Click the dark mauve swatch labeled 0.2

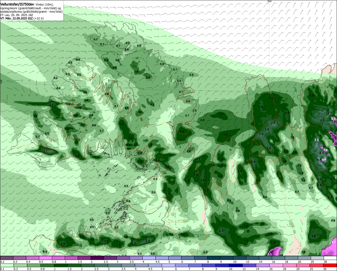pyautogui.click(x=6, y=258)
